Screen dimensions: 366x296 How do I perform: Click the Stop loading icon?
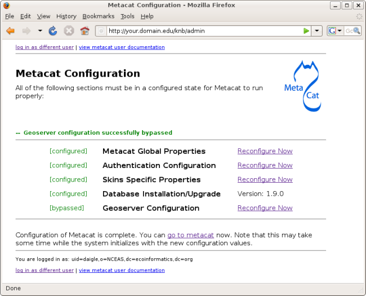click(x=69, y=30)
